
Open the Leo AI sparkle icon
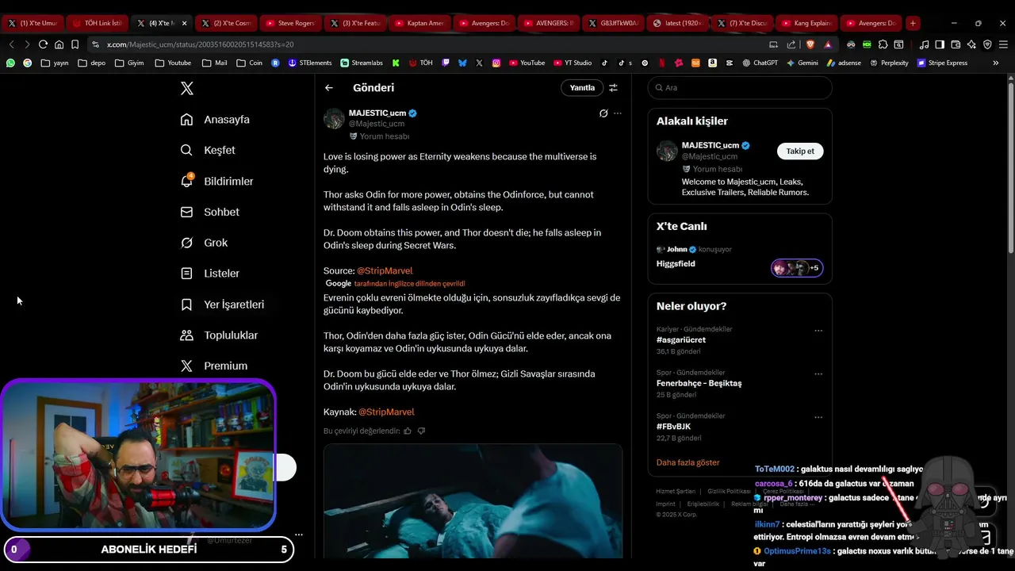click(971, 44)
